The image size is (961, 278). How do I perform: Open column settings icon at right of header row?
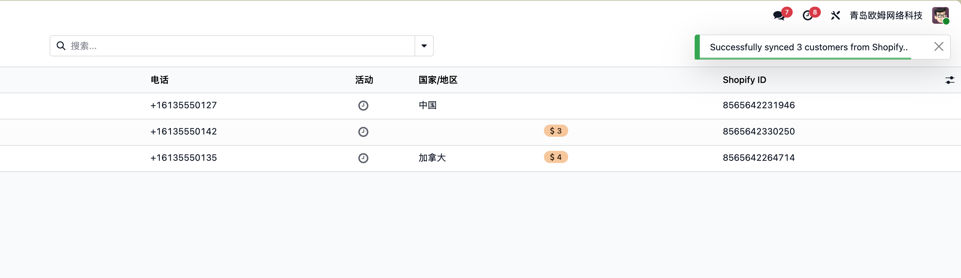coord(950,80)
